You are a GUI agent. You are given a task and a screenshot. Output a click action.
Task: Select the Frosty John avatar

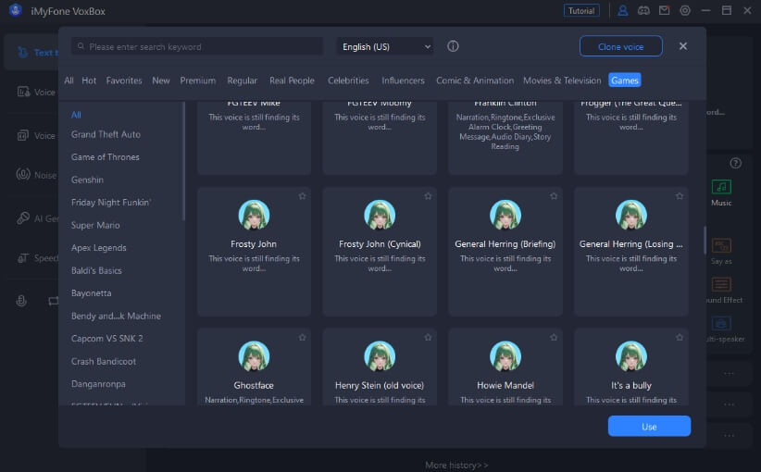pyautogui.click(x=254, y=215)
